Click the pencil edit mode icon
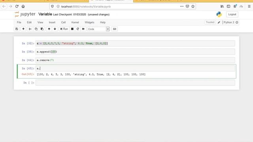 pos(219,22)
